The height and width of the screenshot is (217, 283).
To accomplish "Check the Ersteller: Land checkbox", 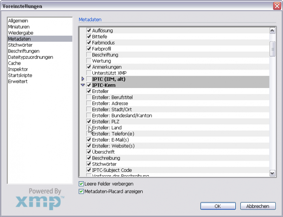I will tap(89, 128).
